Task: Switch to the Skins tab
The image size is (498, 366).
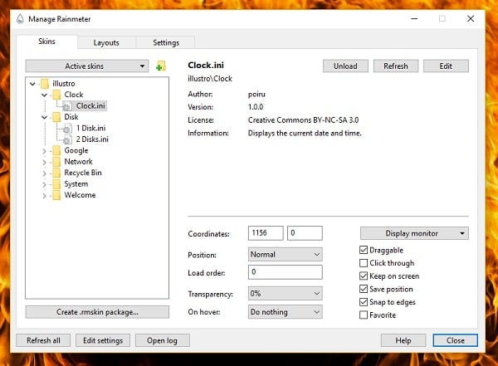Action: [46, 41]
